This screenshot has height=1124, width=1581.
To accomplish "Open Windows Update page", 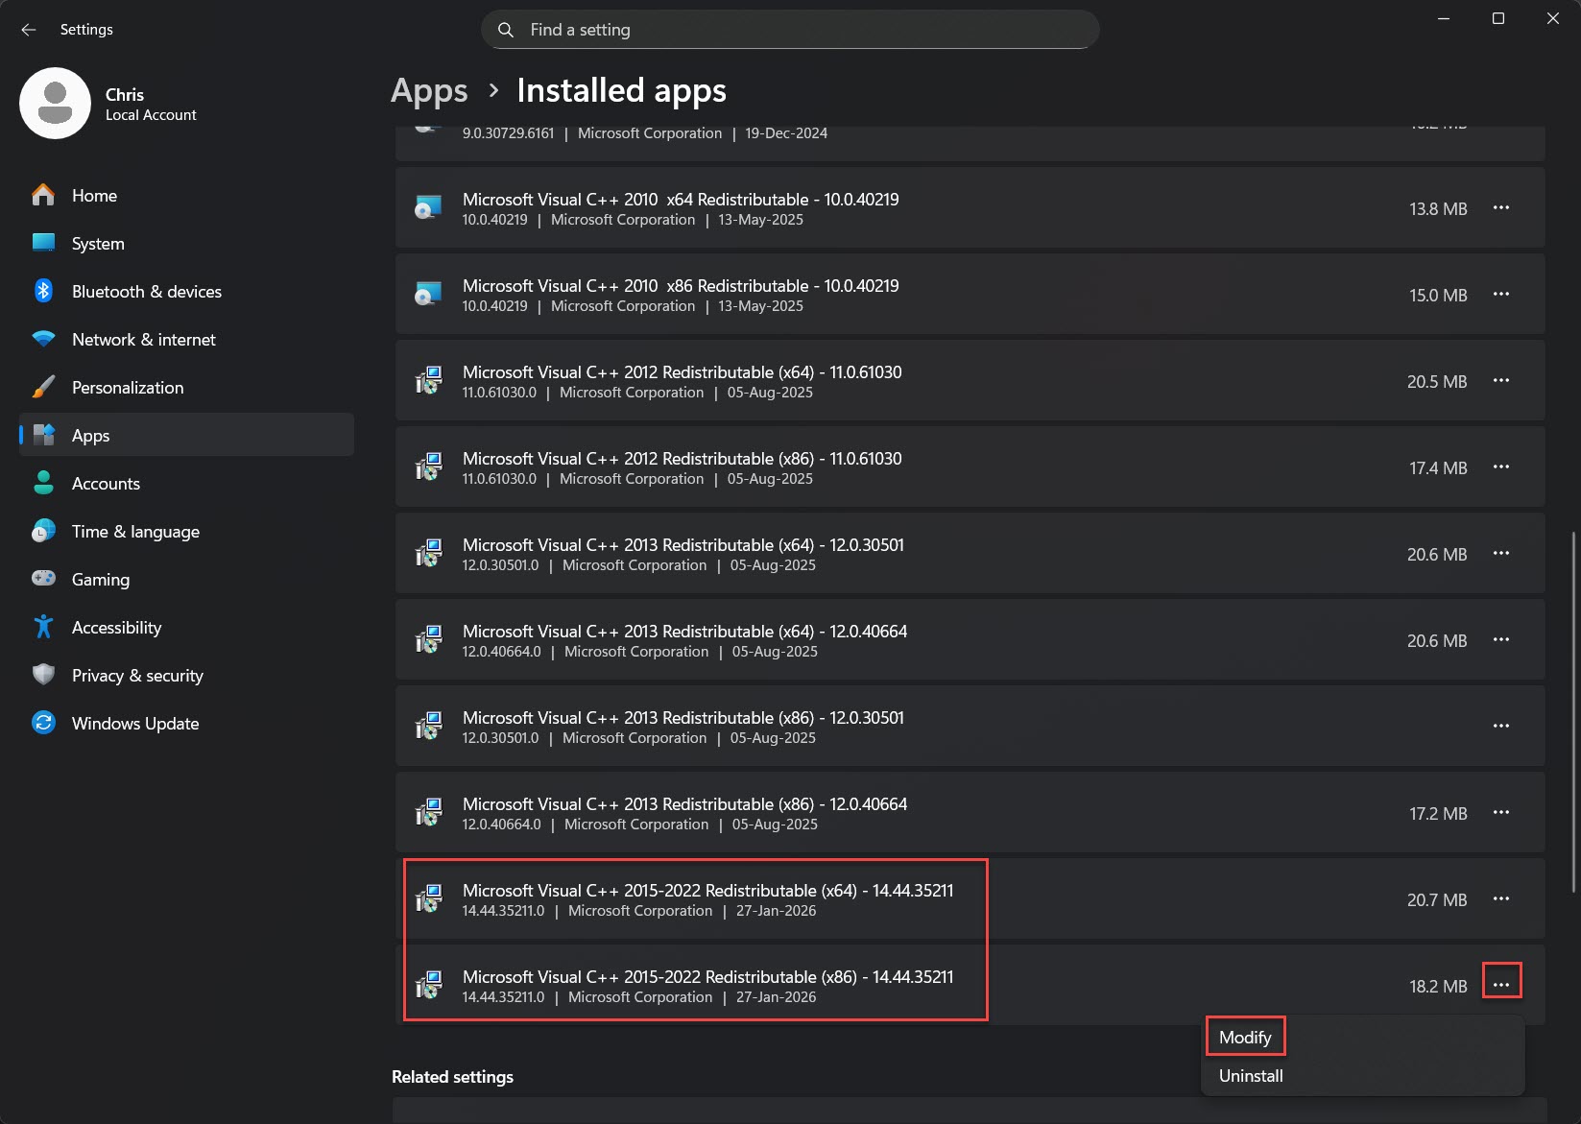I will coord(134,724).
